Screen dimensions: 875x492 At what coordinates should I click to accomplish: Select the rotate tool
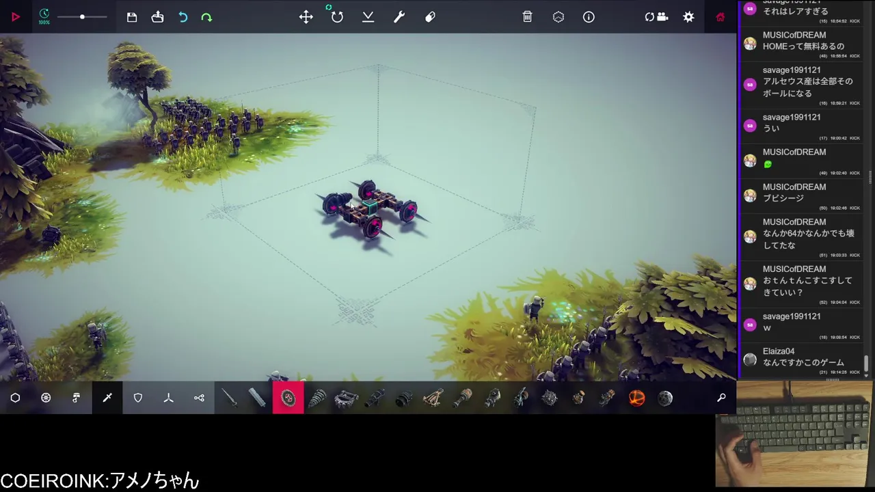pyautogui.click(x=337, y=17)
